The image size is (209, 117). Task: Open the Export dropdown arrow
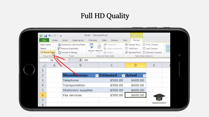pos(91,53)
